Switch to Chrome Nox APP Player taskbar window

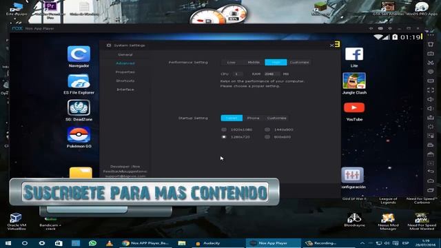click(145, 243)
